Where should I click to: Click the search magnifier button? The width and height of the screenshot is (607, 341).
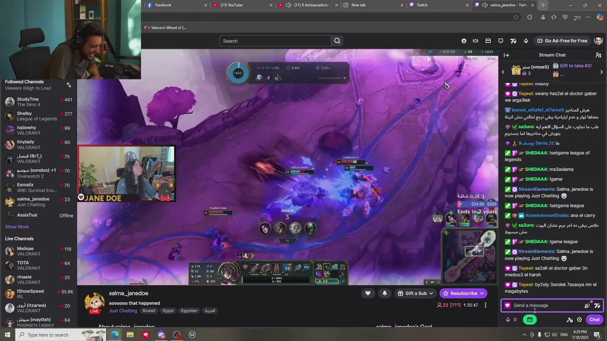coord(337,41)
